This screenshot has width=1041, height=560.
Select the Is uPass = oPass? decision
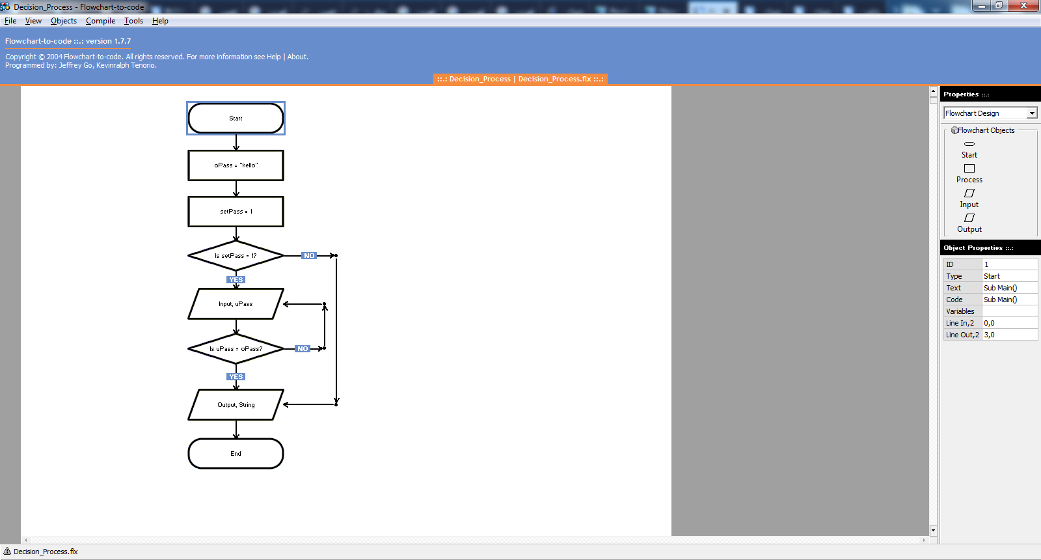236,349
